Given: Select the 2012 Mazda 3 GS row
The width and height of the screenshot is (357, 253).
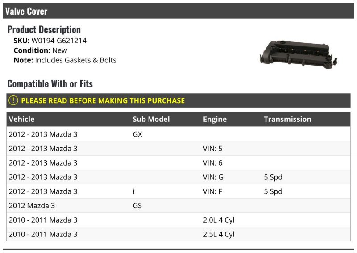Looking at the screenshot, I should click(x=178, y=206).
